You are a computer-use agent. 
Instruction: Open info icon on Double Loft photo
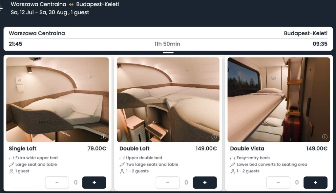coord(214,137)
